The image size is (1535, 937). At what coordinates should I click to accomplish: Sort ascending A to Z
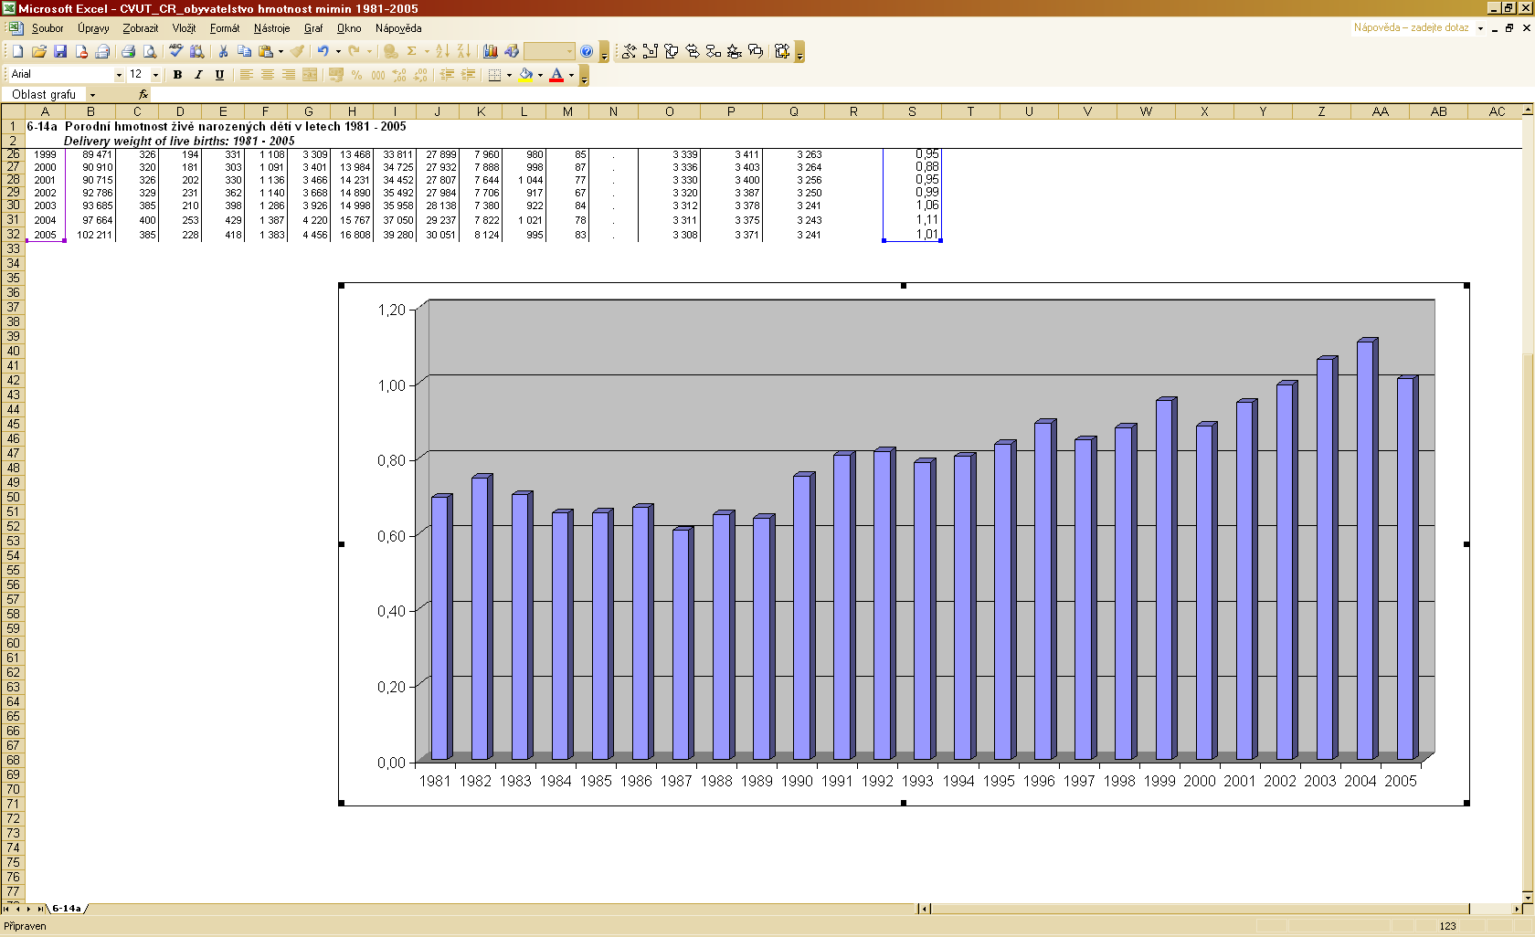click(442, 52)
